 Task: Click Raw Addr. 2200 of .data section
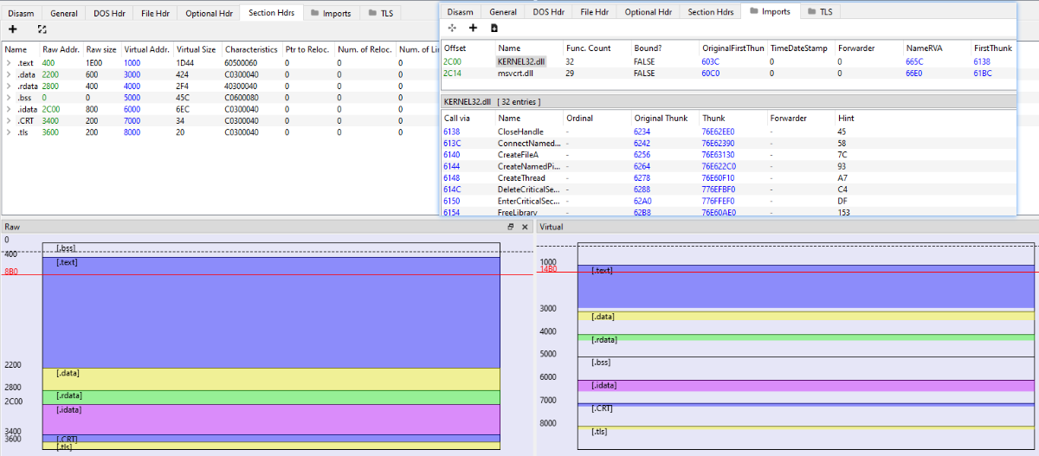tap(52, 74)
